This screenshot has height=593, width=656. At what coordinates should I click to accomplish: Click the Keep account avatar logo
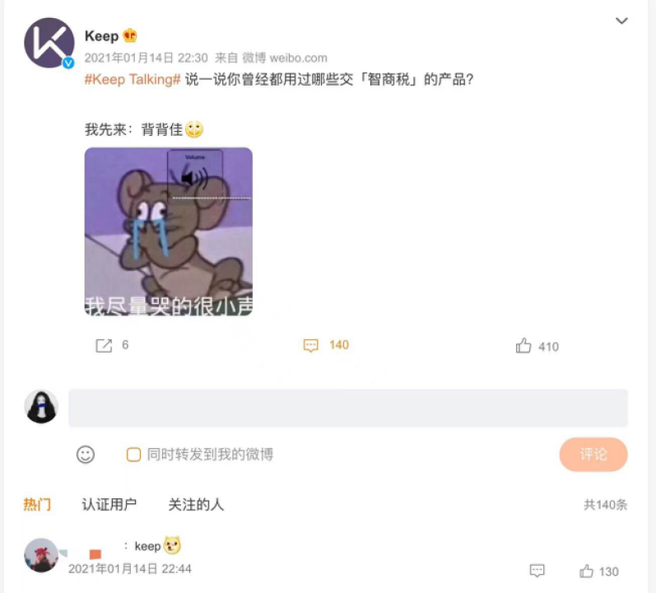tap(49, 43)
